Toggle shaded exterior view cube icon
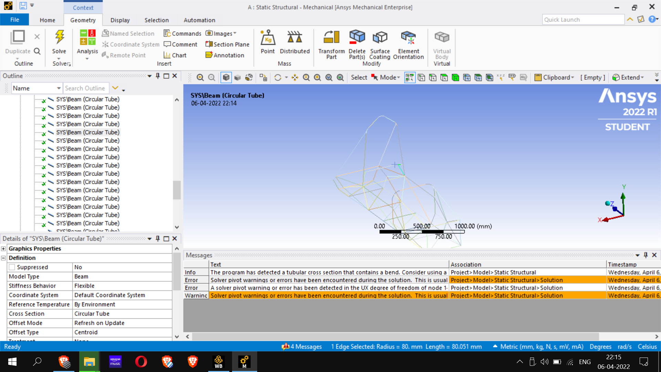This screenshot has height=372, width=661. pyautogui.click(x=226, y=77)
